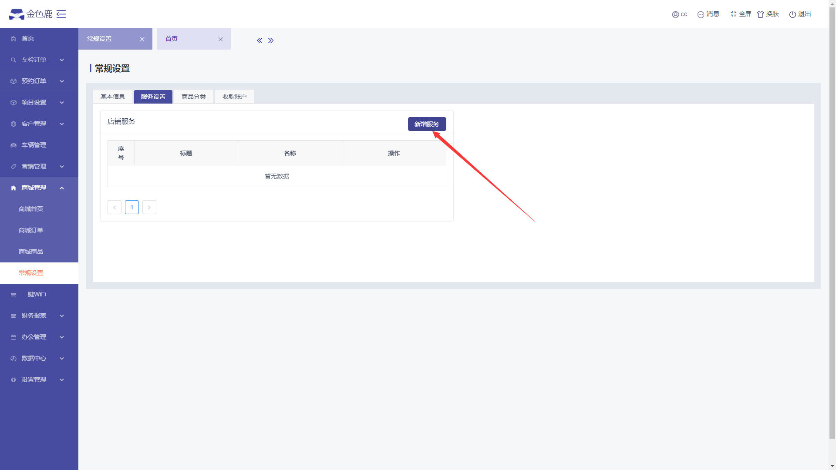The height and width of the screenshot is (470, 836).
Task: Select page 1 in pagination
Action: click(x=132, y=207)
